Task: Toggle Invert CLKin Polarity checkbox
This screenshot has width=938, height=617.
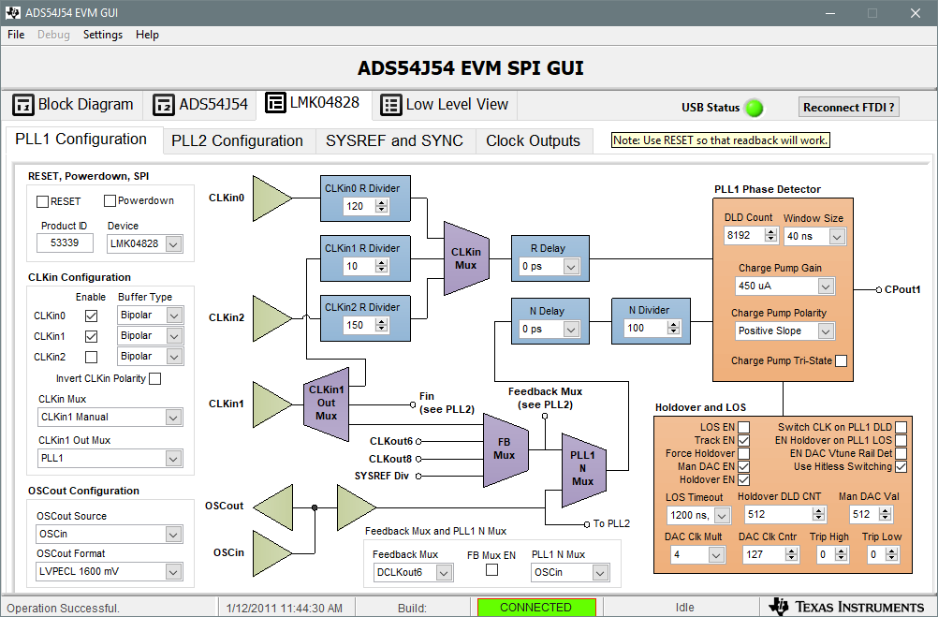Action: click(x=155, y=379)
